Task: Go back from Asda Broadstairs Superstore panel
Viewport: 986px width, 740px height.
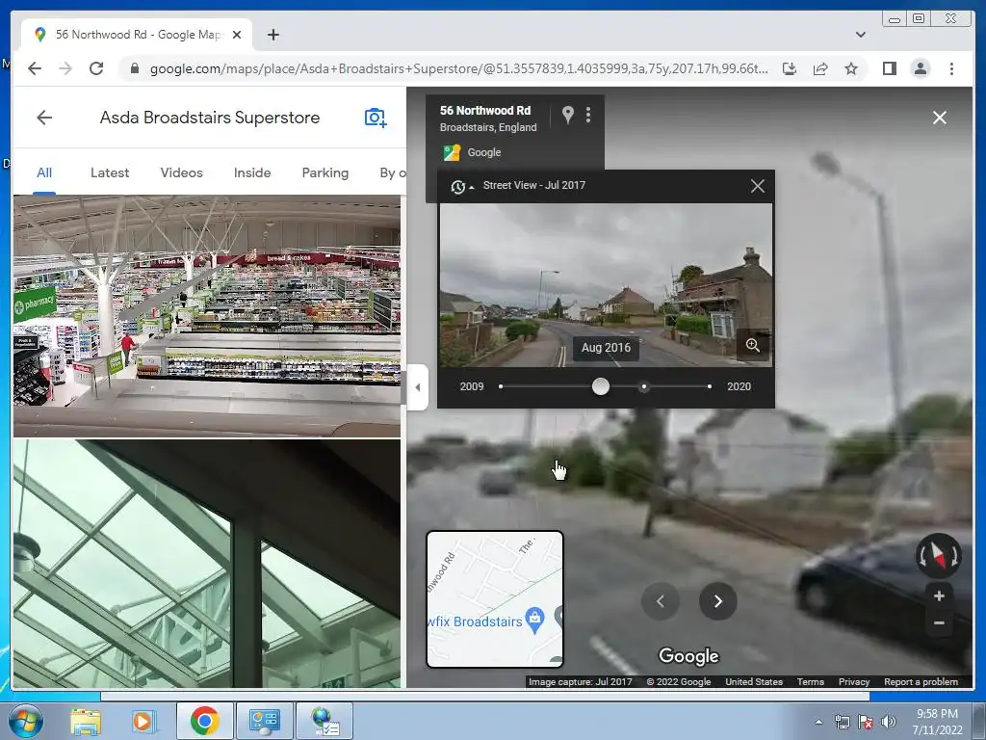Action: tap(44, 118)
